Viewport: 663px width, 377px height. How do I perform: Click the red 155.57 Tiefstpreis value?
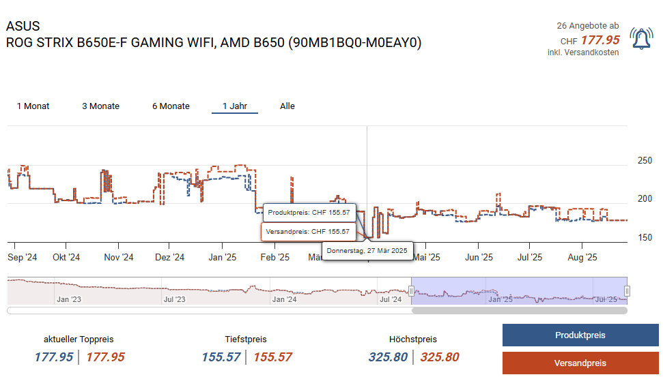coord(272,357)
